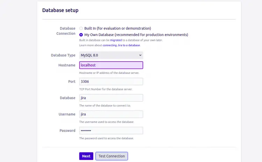Click the Port field showing 3306
Image resolution: width=262 pixels, height=162 pixels.
pos(111,82)
